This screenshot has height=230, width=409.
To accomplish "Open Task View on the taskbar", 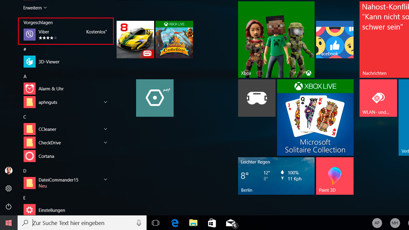I will pyautogui.click(x=156, y=223).
